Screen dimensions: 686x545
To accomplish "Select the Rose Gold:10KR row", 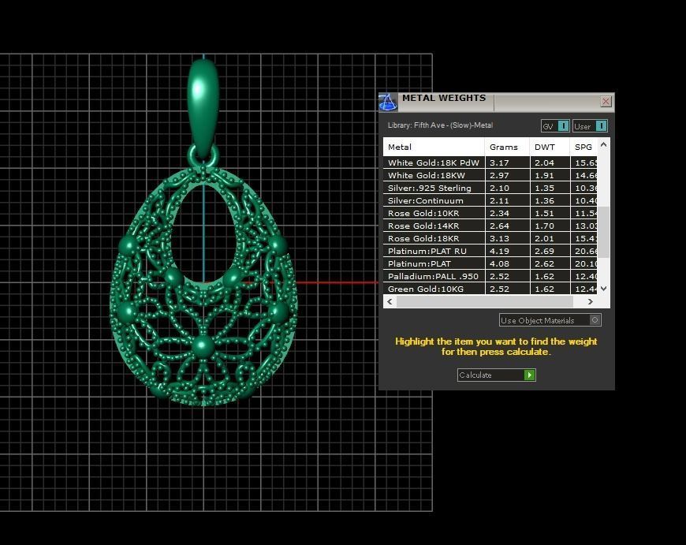I will (490, 214).
